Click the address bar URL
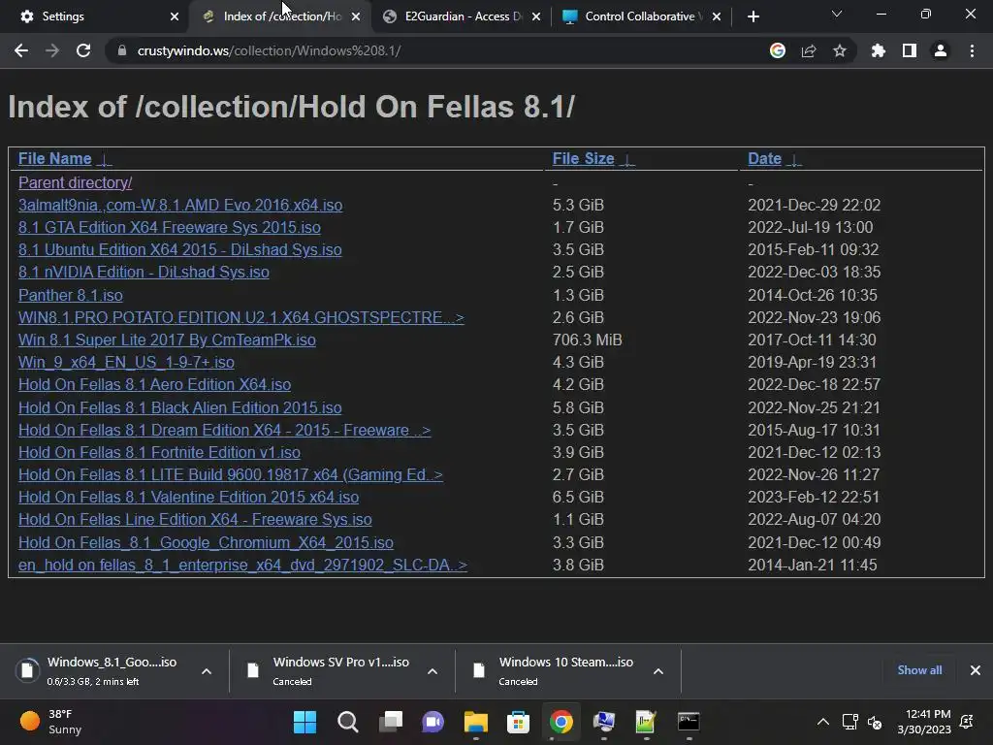The height and width of the screenshot is (745, 993). click(270, 50)
